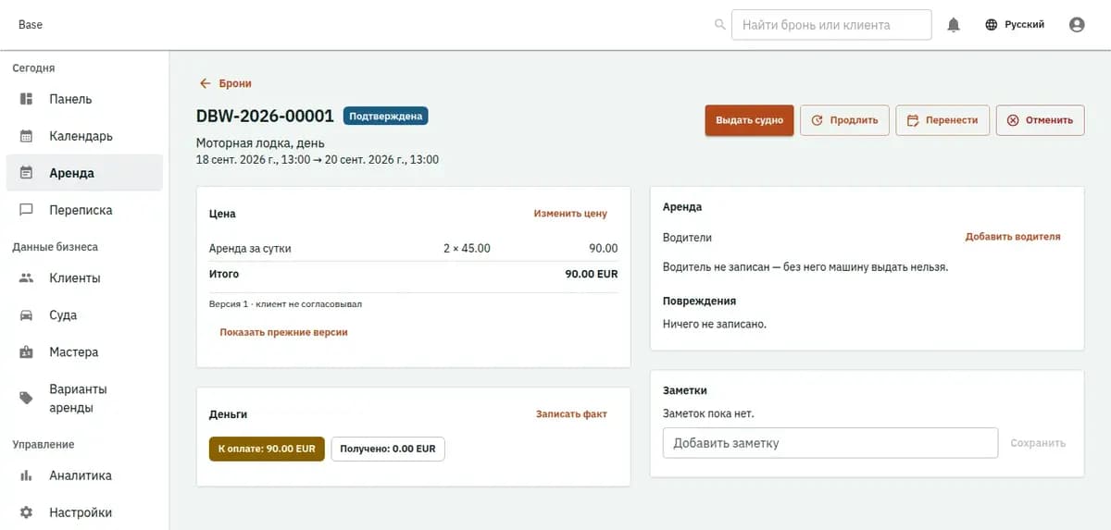Screen dimensions: 1111x530
Task: Open Варианты аренды menu item
Action: (x=84, y=399)
